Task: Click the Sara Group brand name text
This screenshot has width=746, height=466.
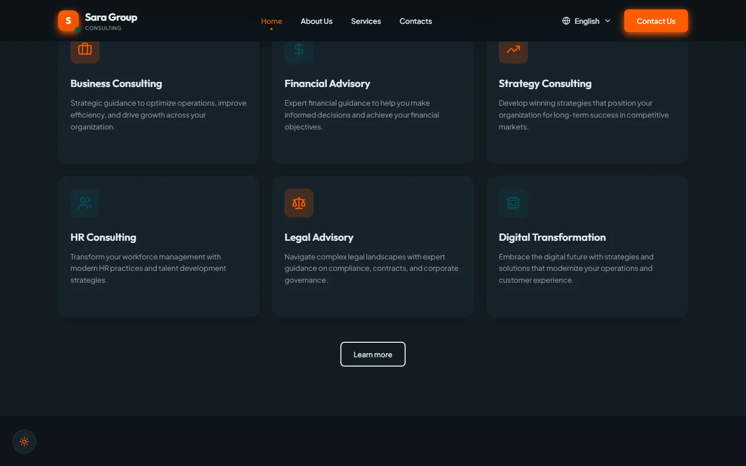Action: point(111,17)
